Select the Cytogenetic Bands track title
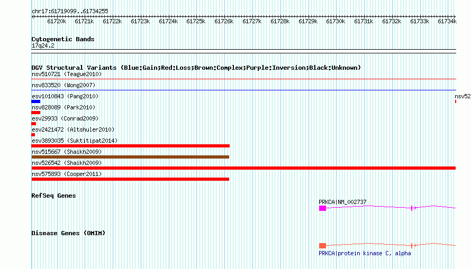 coord(63,39)
